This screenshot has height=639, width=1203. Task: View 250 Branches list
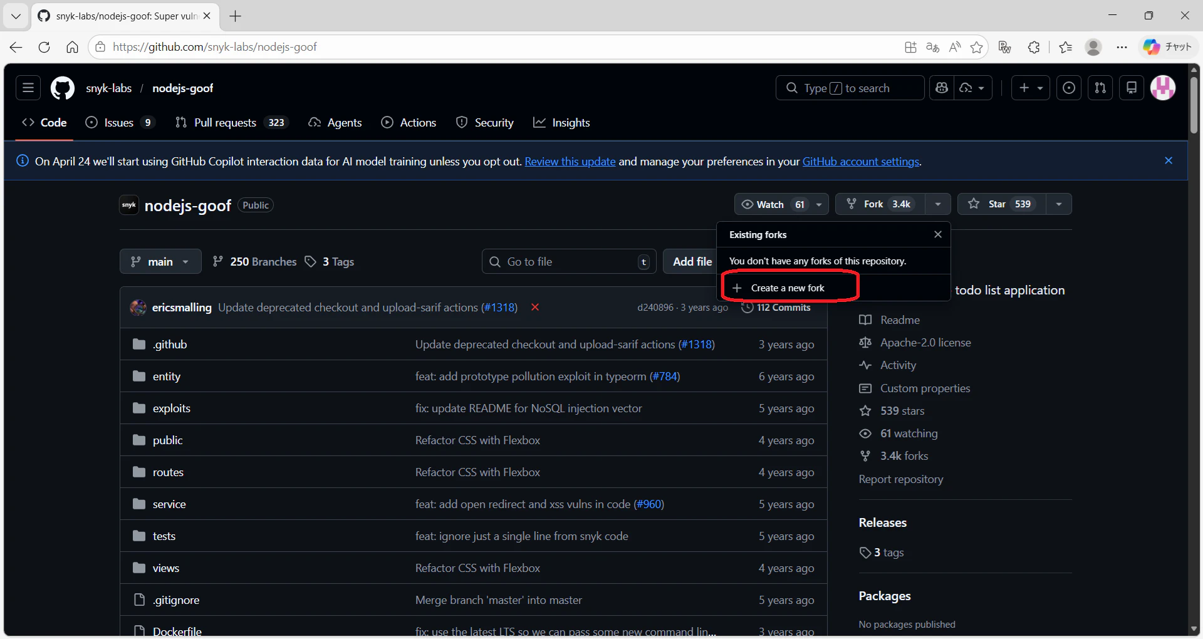pyautogui.click(x=254, y=261)
